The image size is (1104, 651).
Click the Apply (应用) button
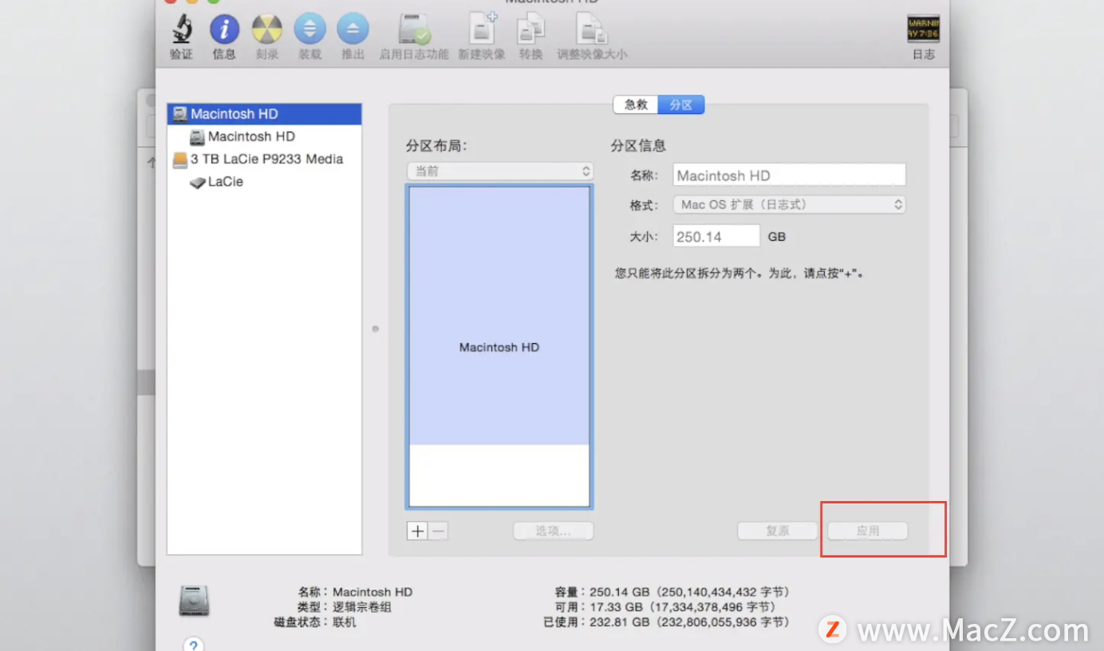(868, 531)
